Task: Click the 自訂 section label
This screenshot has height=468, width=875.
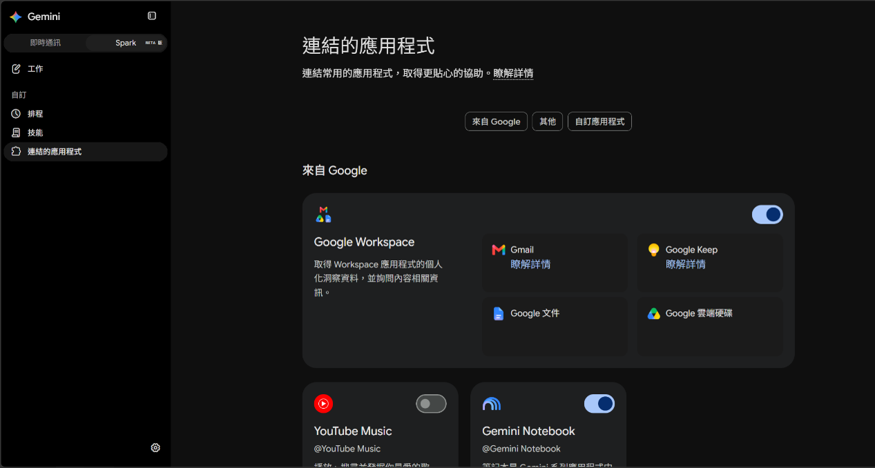Action: pos(19,95)
